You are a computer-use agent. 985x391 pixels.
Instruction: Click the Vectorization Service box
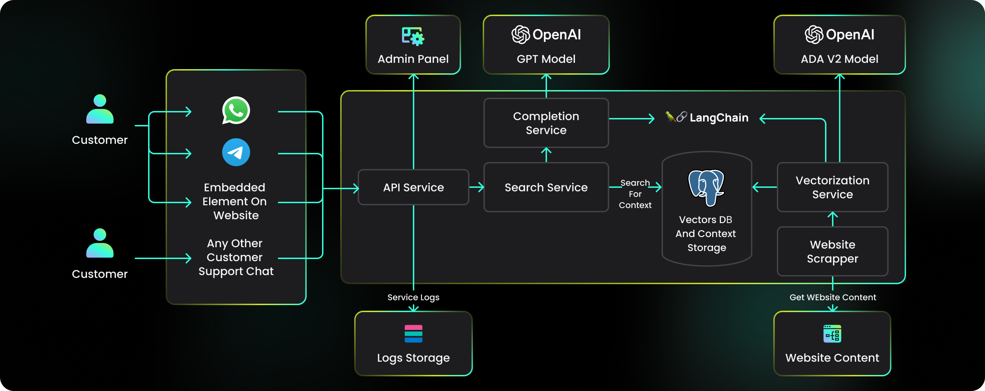tap(832, 187)
